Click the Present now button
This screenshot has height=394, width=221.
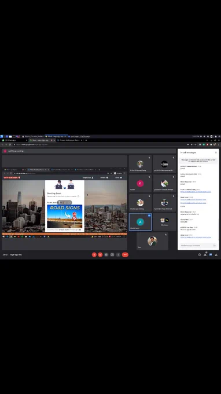[112, 254]
